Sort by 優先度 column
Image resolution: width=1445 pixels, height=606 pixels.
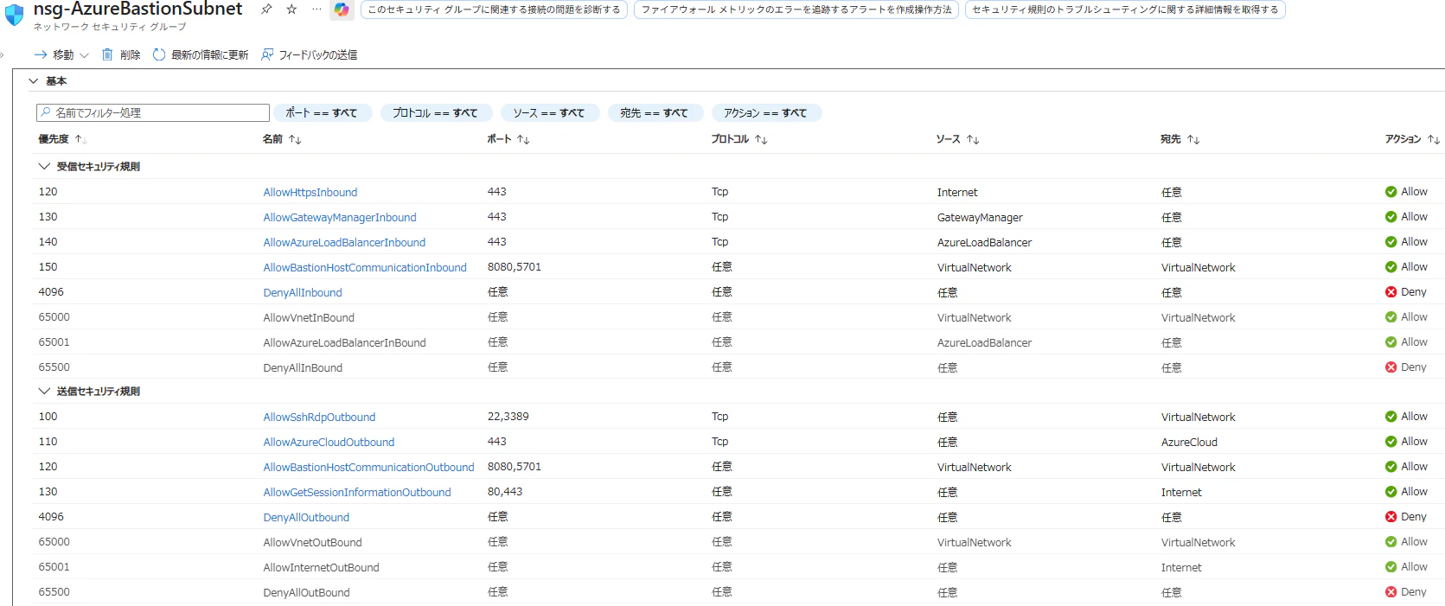point(62,139)
